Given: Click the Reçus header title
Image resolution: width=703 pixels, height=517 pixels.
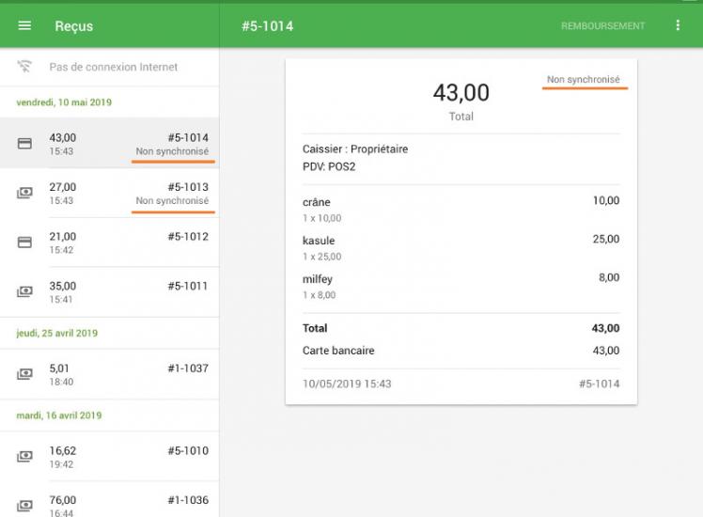Looking at the screenshot, I should (x=73, y=26).
